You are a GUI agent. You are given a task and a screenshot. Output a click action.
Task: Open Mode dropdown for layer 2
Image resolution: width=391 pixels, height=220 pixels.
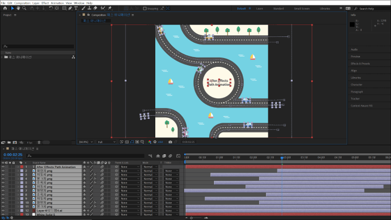(x=150, y=171)
